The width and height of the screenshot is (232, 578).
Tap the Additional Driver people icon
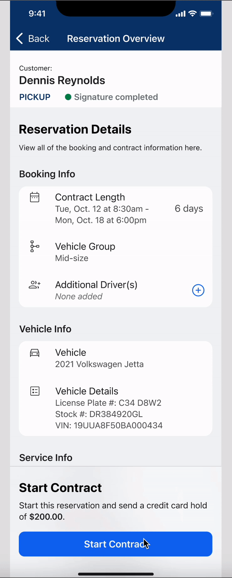[x=35, y=285]
